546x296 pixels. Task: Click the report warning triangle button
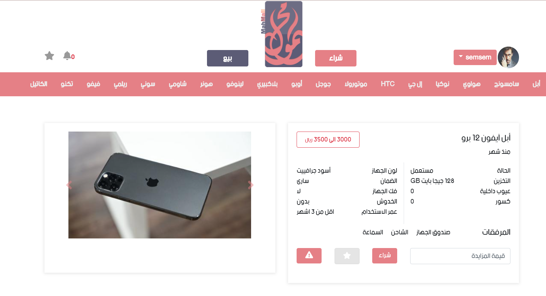tap(309, 256)
